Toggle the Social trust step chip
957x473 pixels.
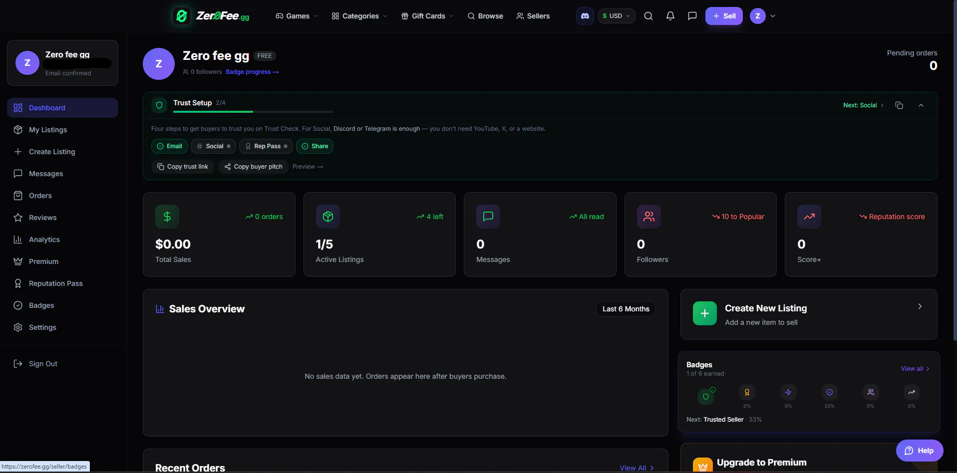(x=213, y=146)
